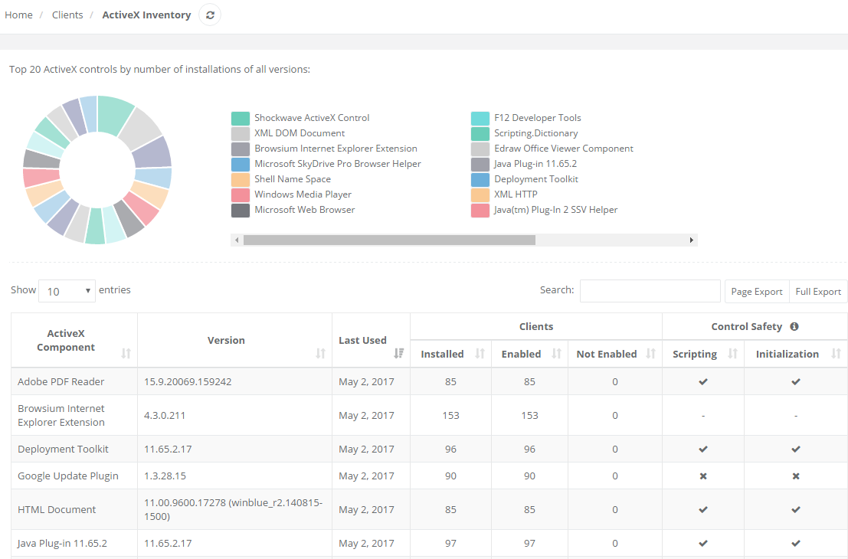
Task: Toggle F12 Developer Tools legend entry
Action: pyautogui.click(x=537, y=118)
